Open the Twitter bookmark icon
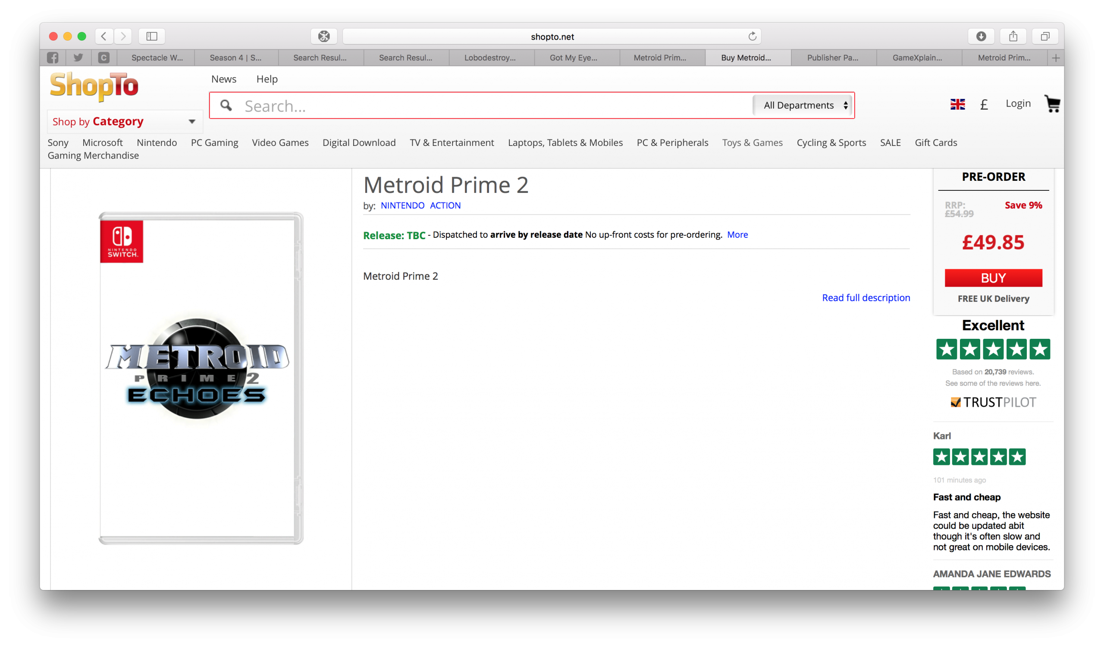Image resolution: width=1104 pixels, height=647 pixels. [x=78, y=58]
